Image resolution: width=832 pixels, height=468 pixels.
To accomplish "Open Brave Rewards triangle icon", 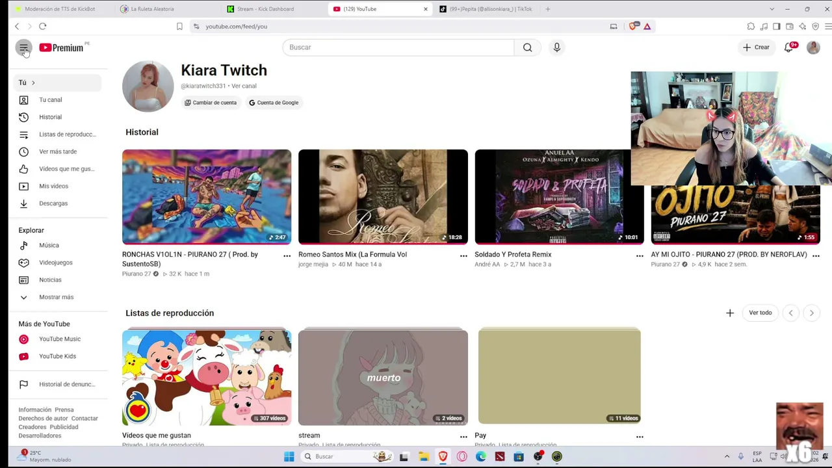I will [x=647, y=27].
